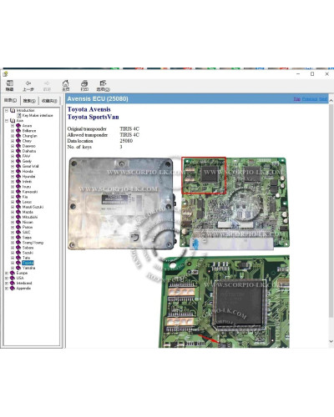334x417 pixels.
Task: Collapse the Introduction tree node
Action: (x=7, y=110)
